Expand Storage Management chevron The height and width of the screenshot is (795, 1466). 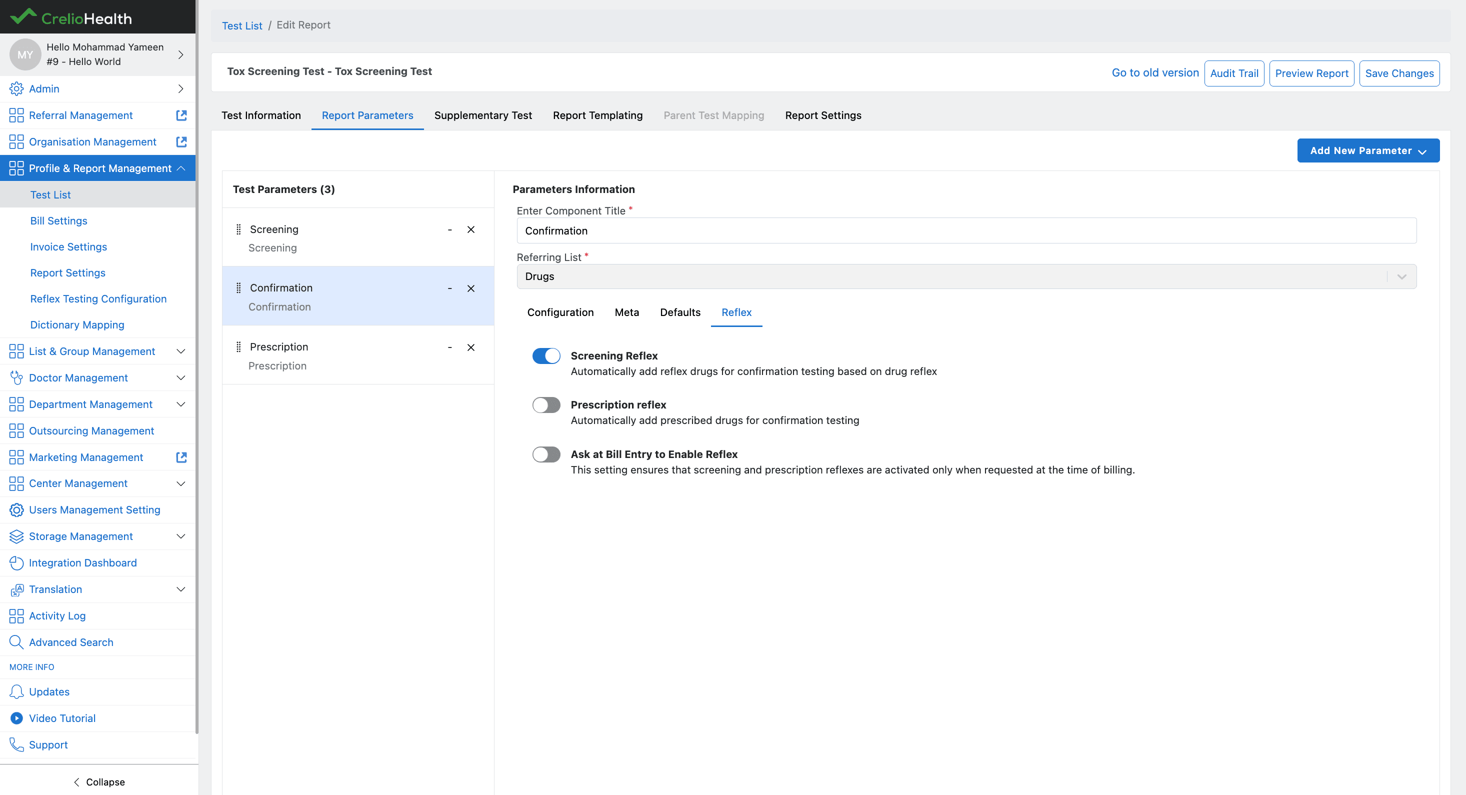180,536
